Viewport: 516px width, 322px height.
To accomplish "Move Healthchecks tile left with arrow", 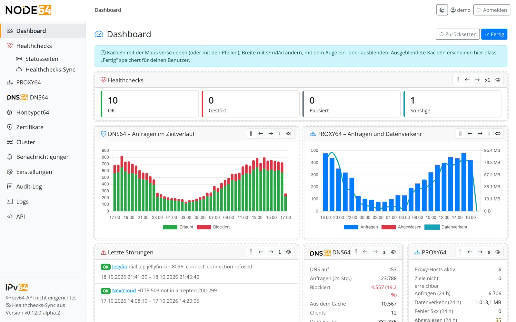I will [x=467, y=80].
